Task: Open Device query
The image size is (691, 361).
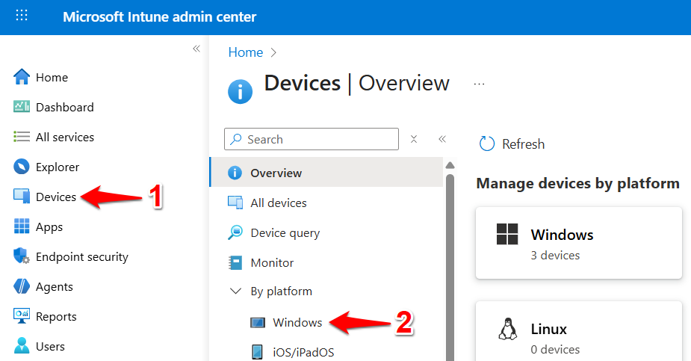Action: (285, 233)
